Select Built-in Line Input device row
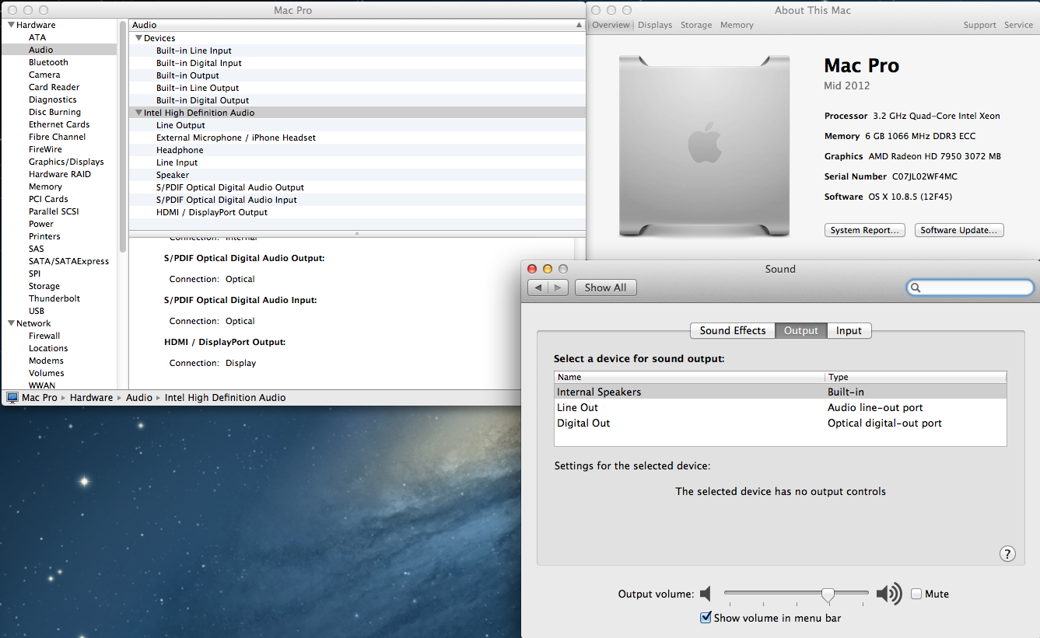Image resolution: width=1040 pixels, height=638 pixels. pos(357,51)
